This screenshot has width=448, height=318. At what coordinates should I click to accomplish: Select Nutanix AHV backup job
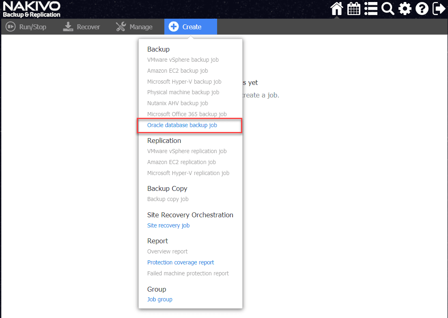tap(177, 103)
